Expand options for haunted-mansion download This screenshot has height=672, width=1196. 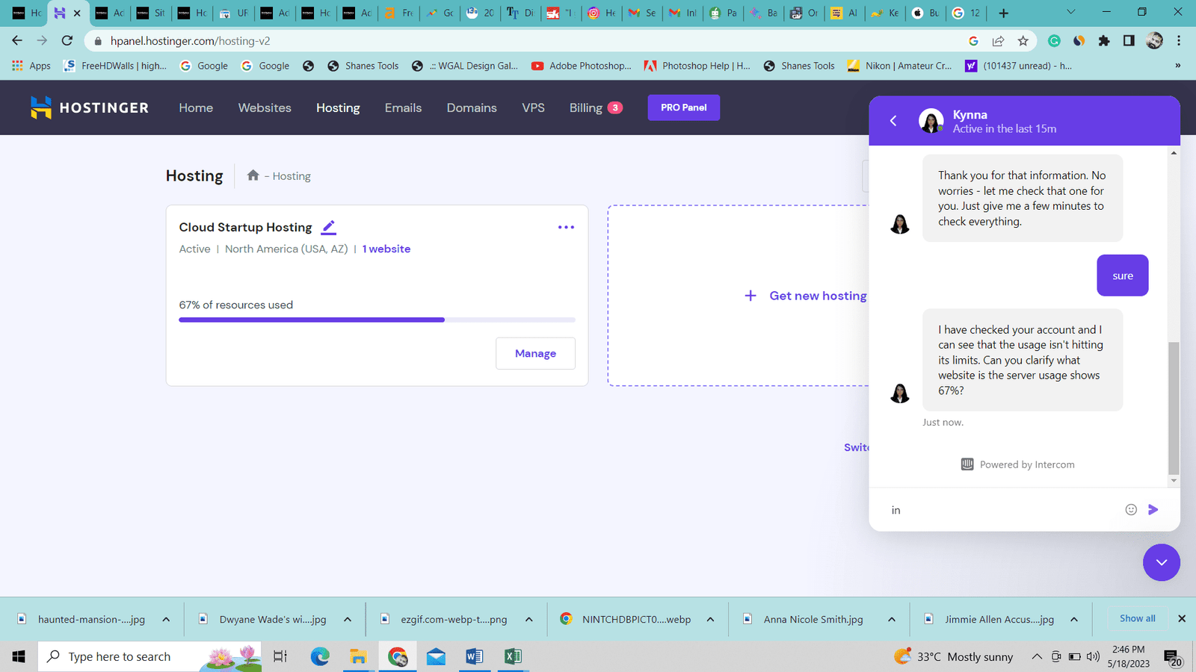166,619
